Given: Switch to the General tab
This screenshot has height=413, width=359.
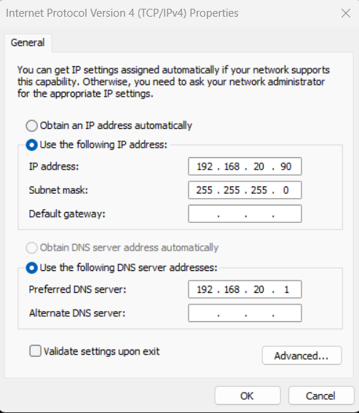Looking at the screenshot, I should pos(28,43).
